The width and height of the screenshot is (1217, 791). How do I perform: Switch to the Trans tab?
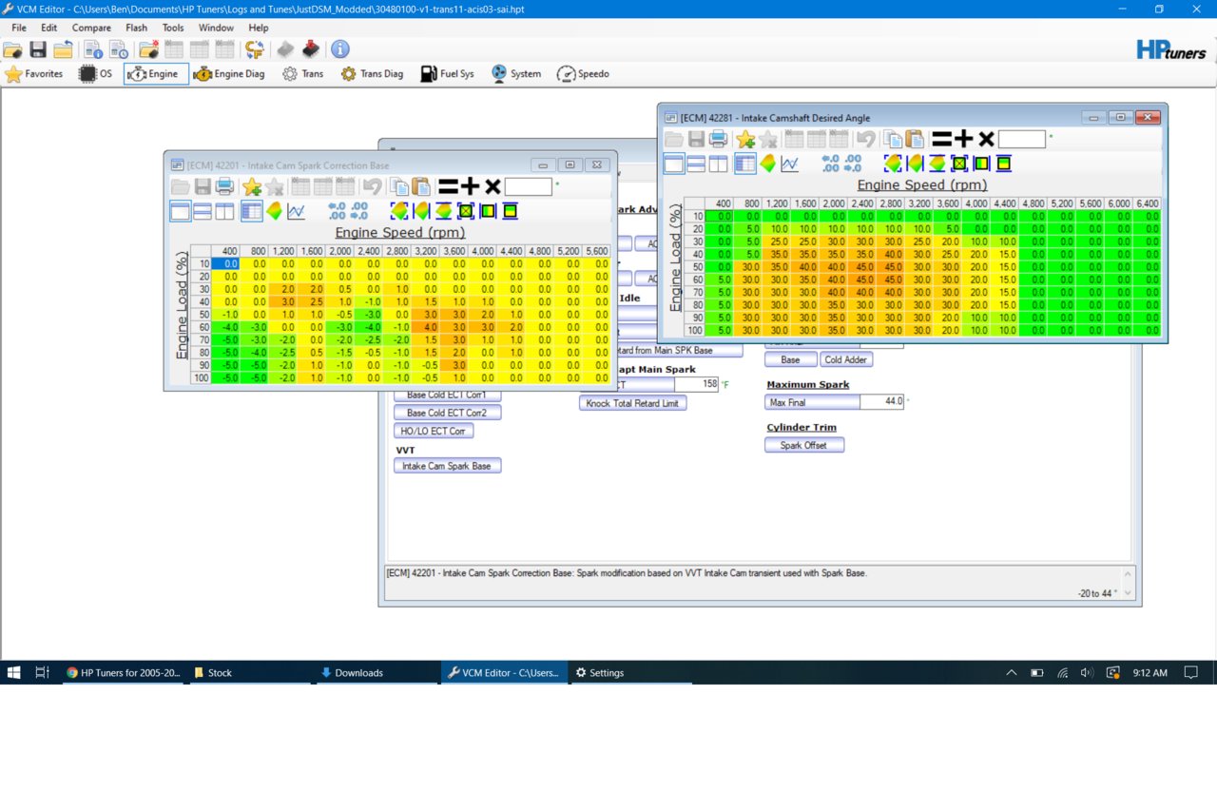302,73
